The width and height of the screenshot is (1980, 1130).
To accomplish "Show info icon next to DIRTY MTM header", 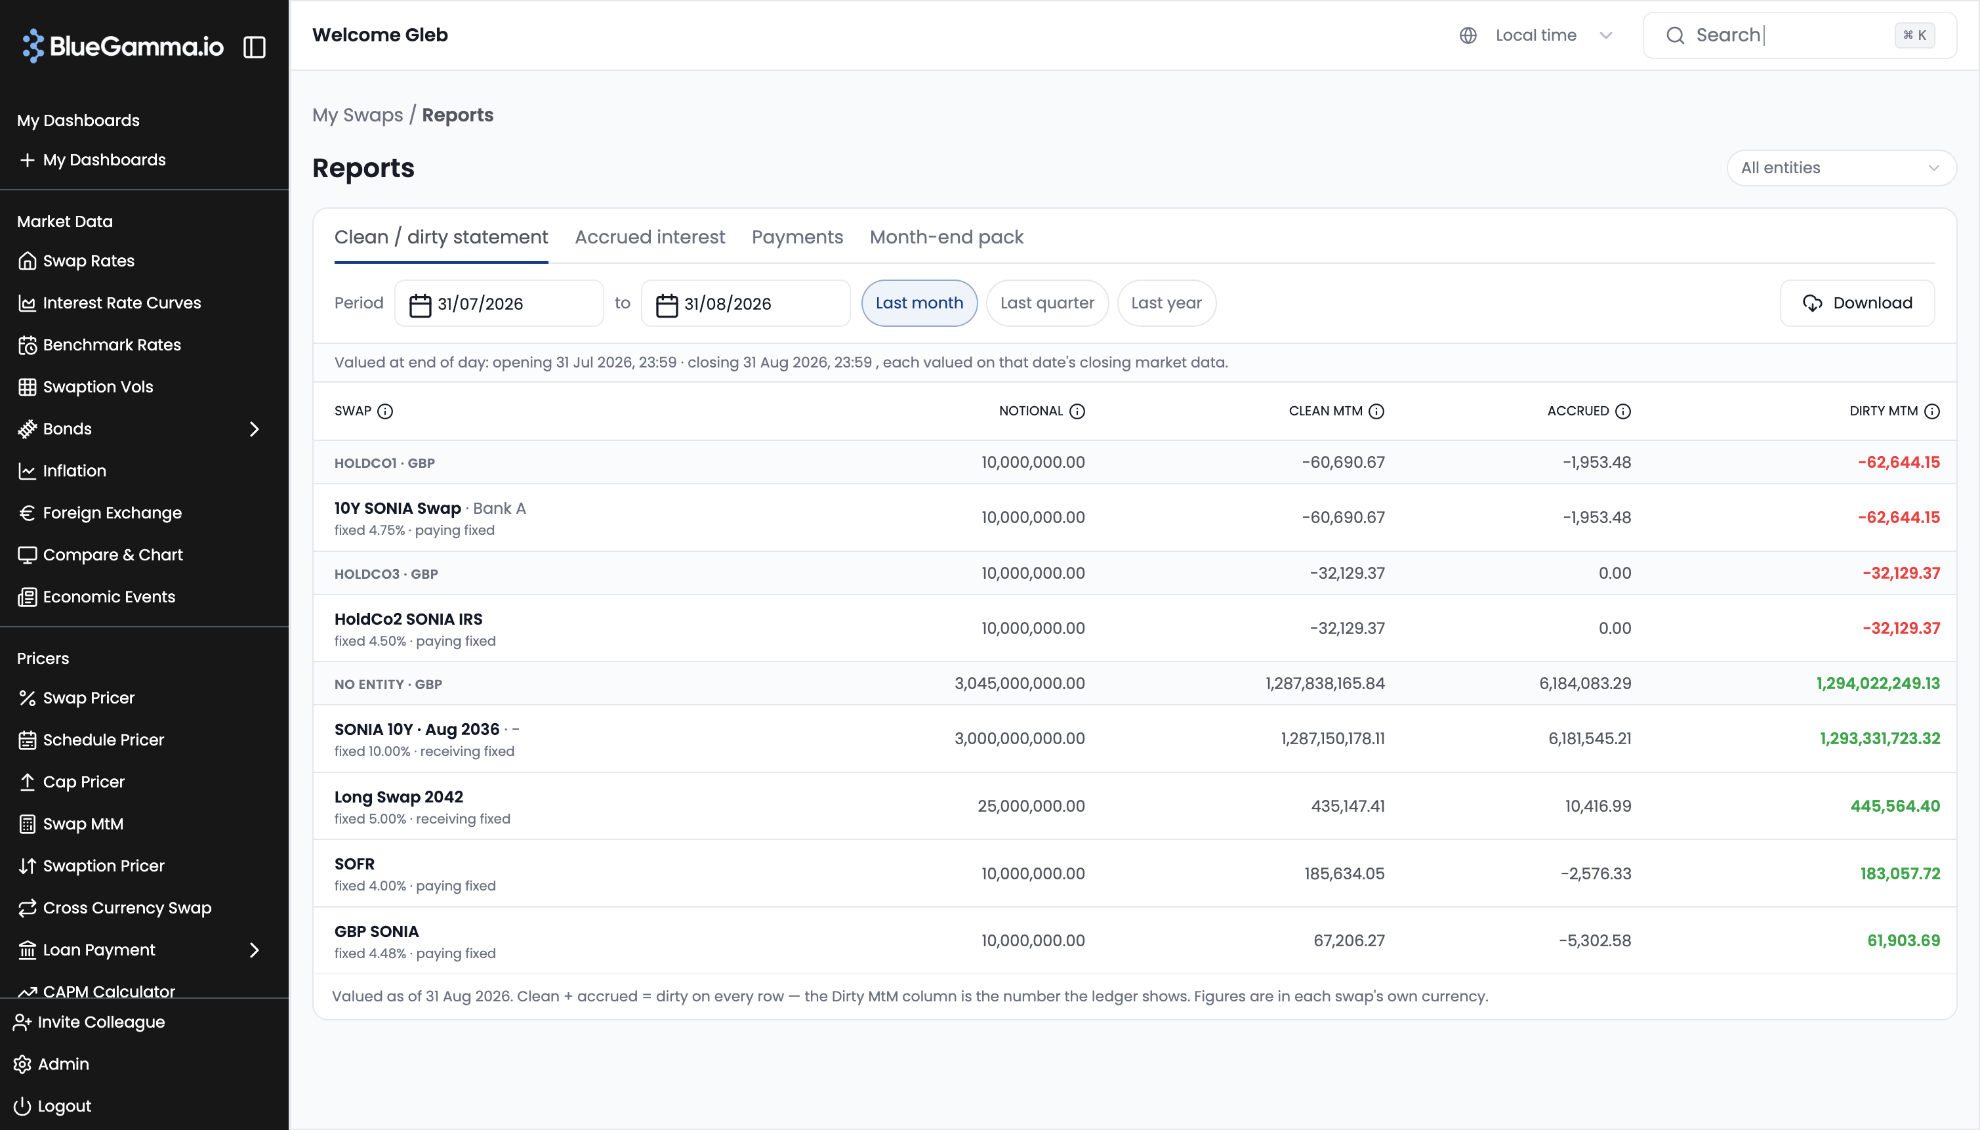I will click(x=1932, y=411).
